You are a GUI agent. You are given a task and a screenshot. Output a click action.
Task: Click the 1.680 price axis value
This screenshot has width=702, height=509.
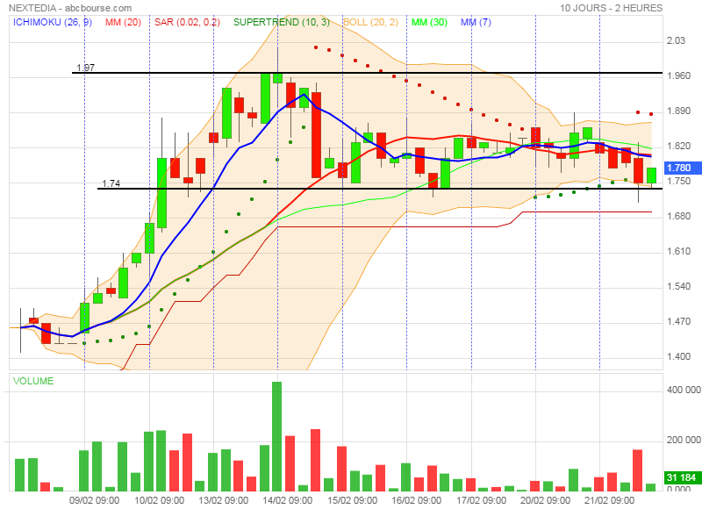tap(678, 216)
